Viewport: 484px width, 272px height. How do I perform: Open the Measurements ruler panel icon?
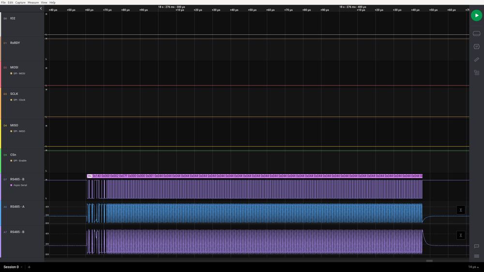coord(476,59)
